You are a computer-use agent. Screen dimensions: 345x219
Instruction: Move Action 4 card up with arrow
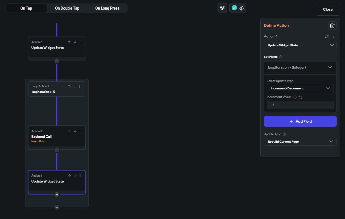pos(69,176)
